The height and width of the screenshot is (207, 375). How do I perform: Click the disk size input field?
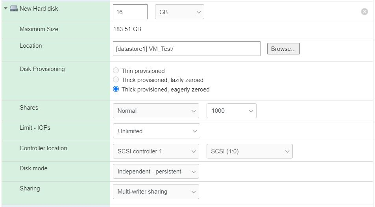click(130, 12)
